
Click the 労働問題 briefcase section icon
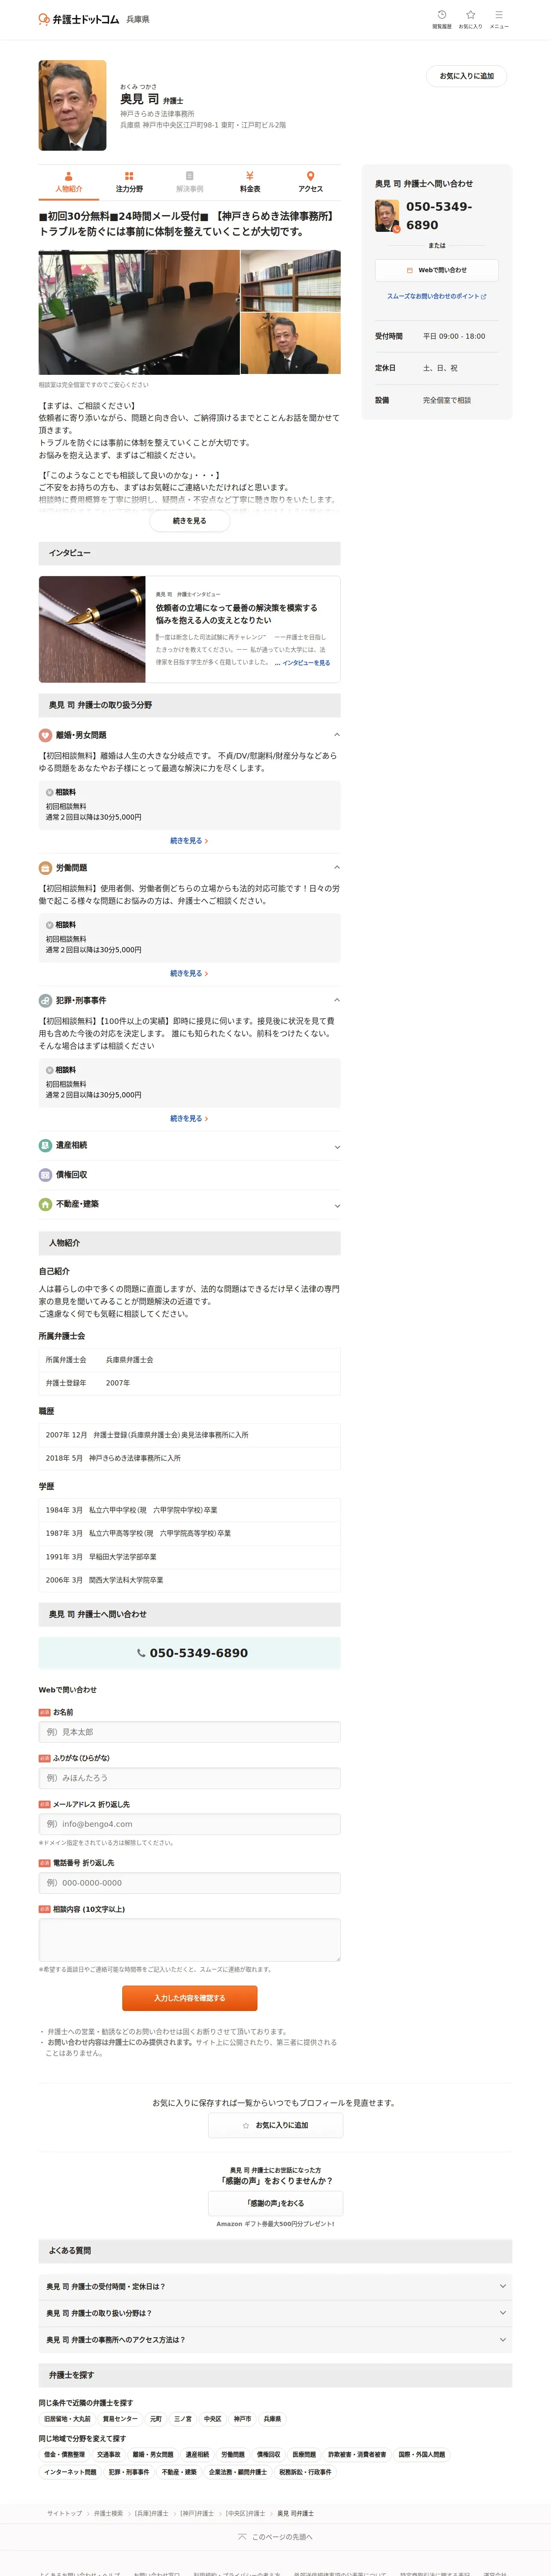point(45,868)
